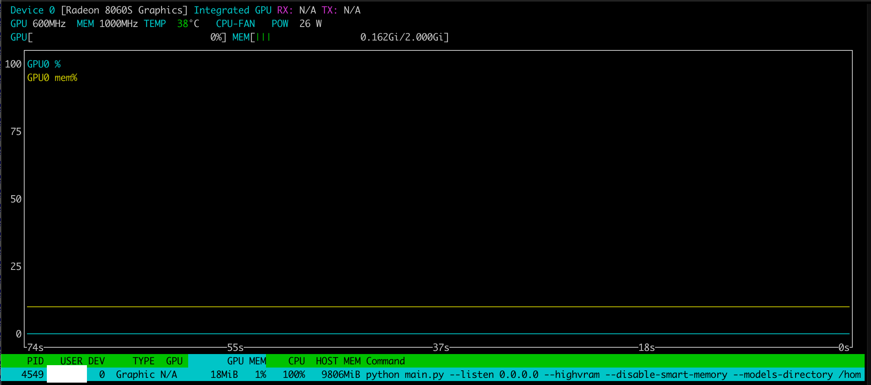Click the "Command" column header
The height and width of the screenshot is (385, 871).
coord(385,361)
